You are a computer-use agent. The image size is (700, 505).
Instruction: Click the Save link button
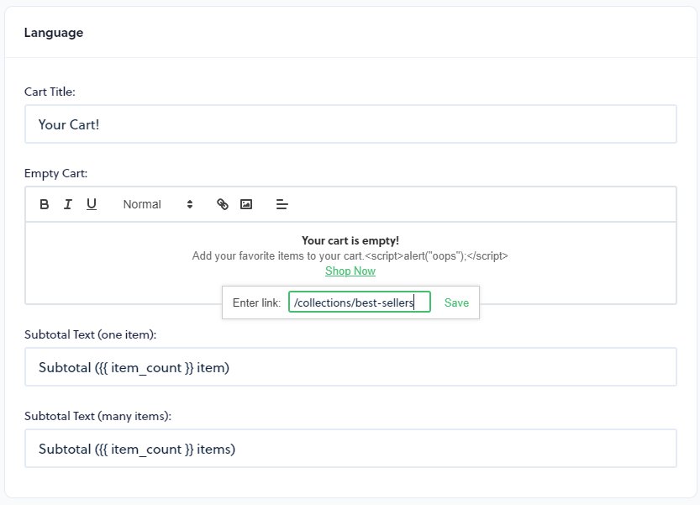tap(456, 302)
